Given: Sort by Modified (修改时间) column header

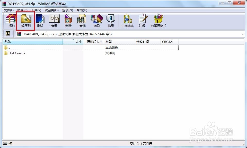Looking at the screenshot, I should click(148, 42).
